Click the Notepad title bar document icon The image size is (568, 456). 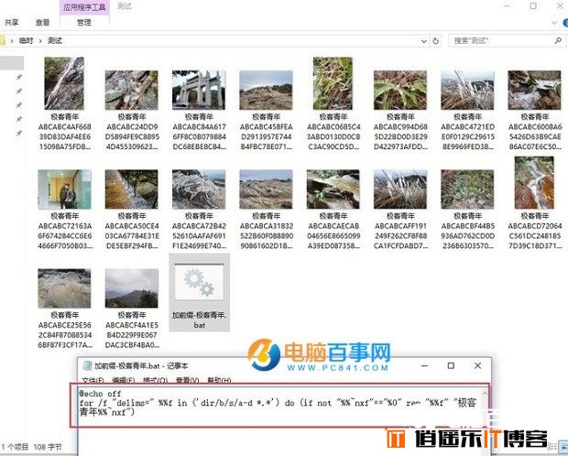click(87, 366)
